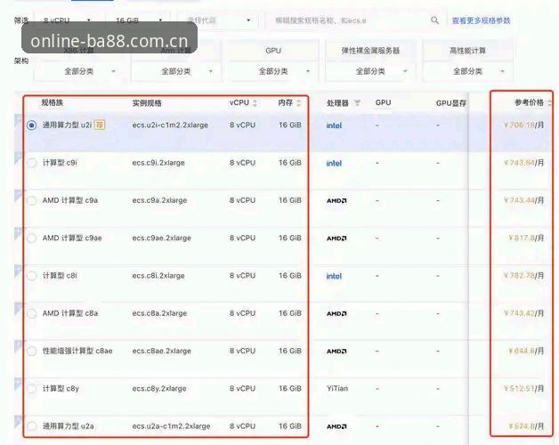559x445 pixels.
Task: Click the AMD logo in the ecs.c8ae.2xlarge row
Action: point(336,352)
